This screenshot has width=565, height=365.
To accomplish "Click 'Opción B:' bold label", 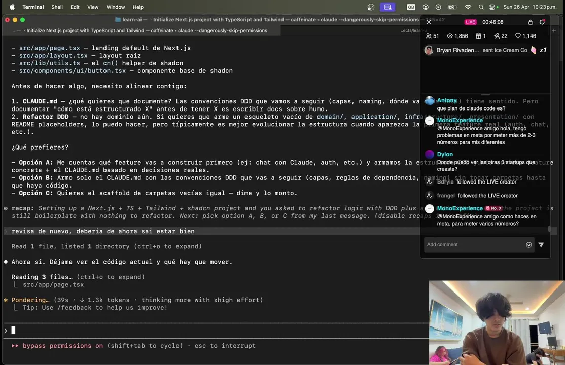I will pyautogui.click(x=36, y=177).
